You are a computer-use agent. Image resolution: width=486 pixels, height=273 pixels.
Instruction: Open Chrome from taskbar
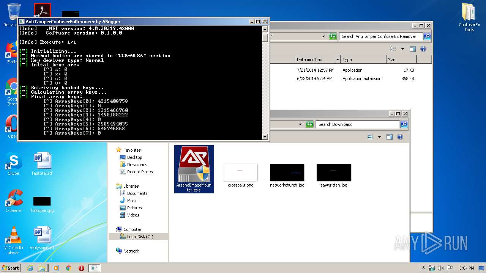(x=68, y=268)
